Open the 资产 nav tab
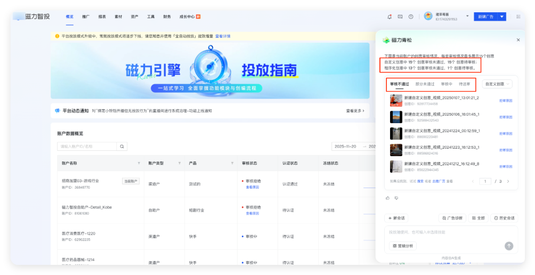This screenshot has width=535, height=275. tap(134, 17)
